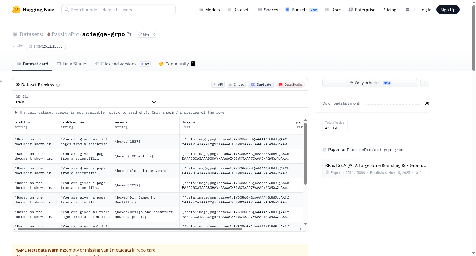The height and width of the screenshot is (256, 476).
Task: Open the three-dot options menu
Action: coord(425,83)
